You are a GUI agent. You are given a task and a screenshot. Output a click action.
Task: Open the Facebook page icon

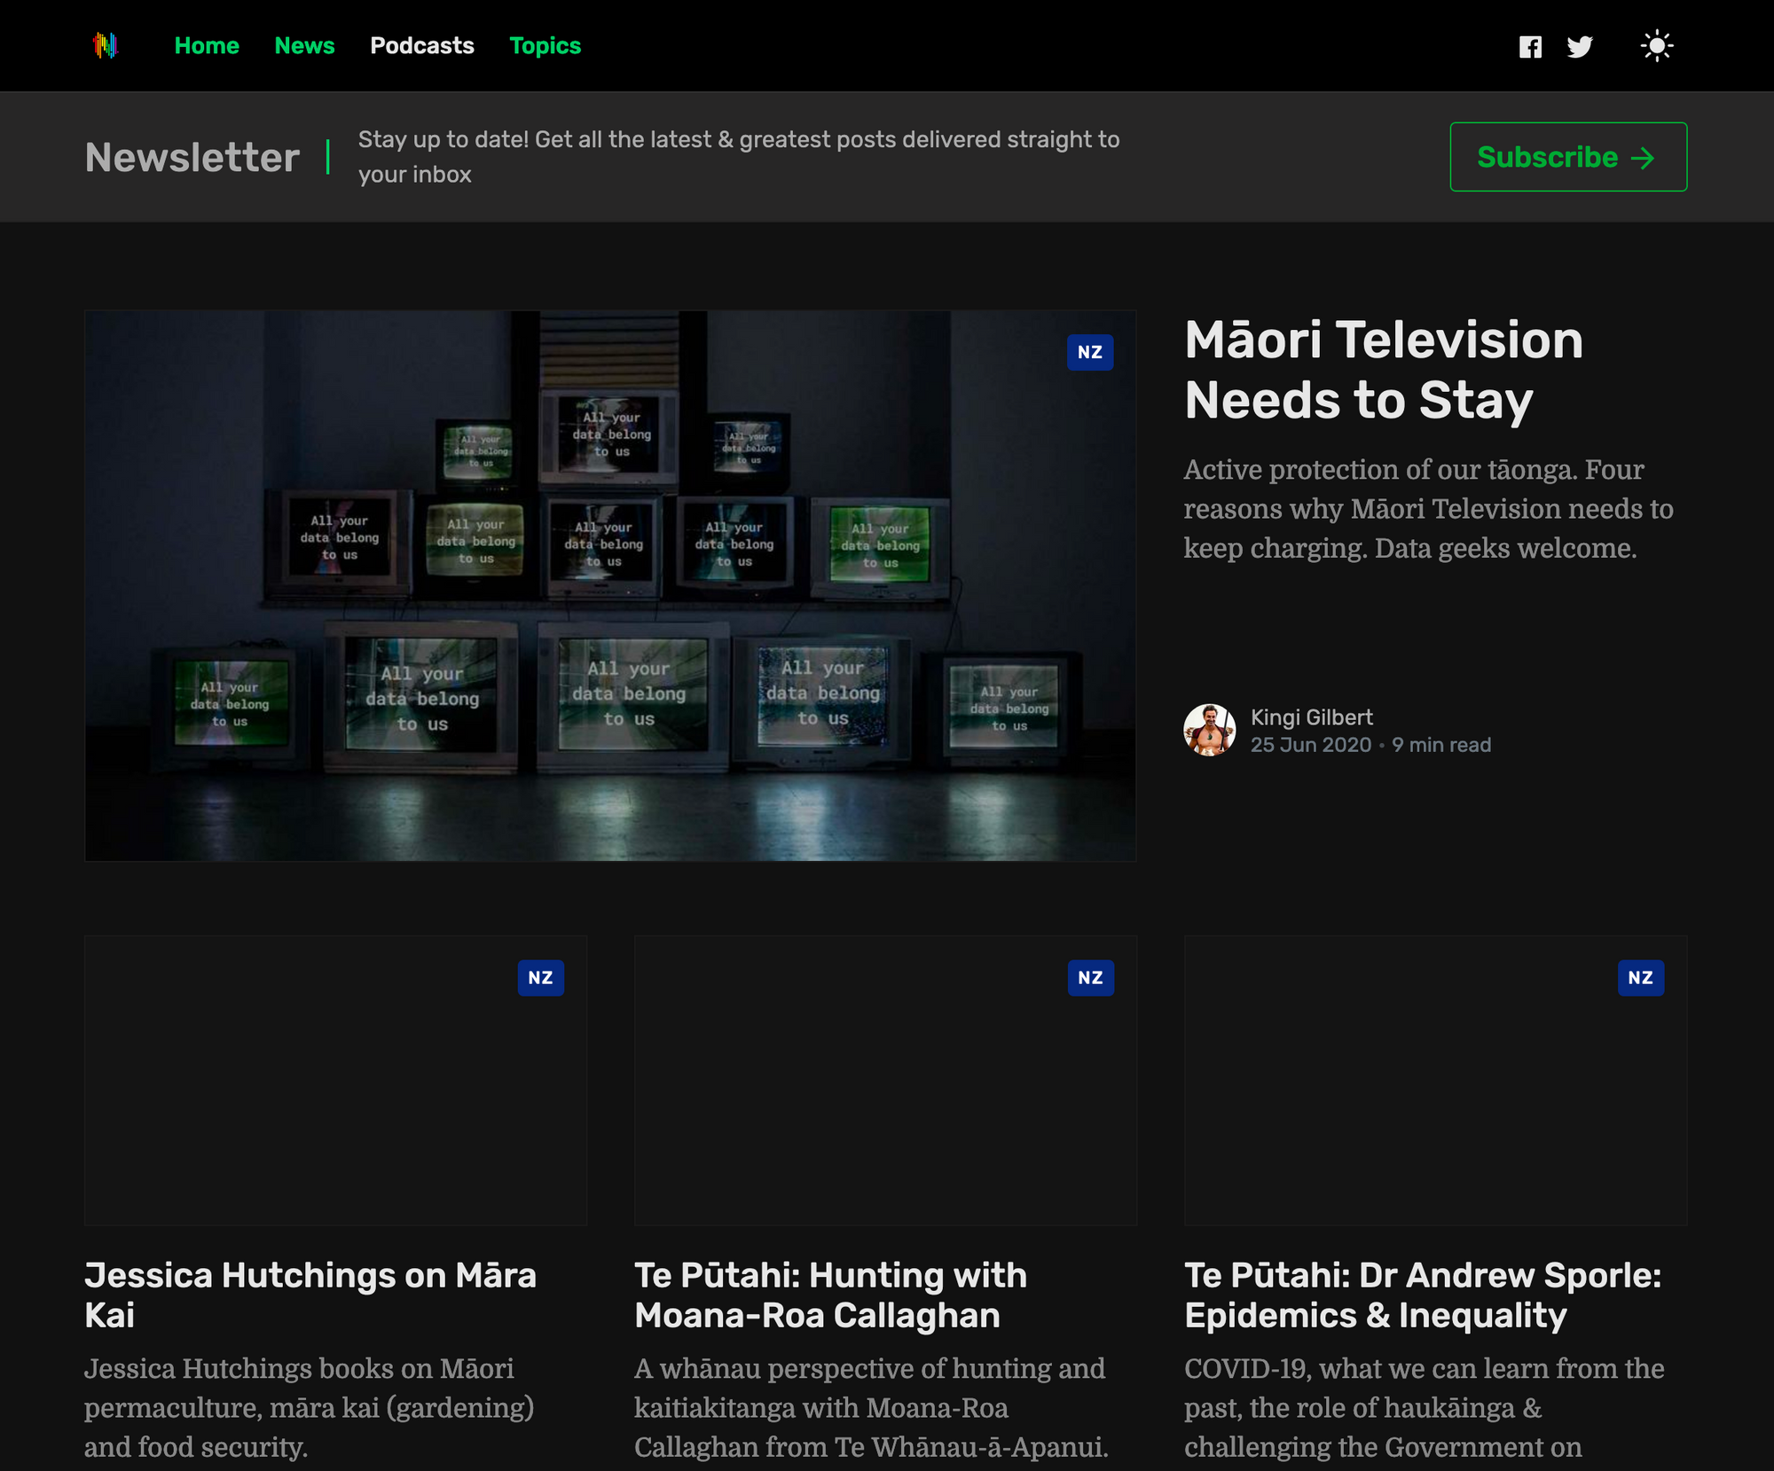tap(1530, 46)
